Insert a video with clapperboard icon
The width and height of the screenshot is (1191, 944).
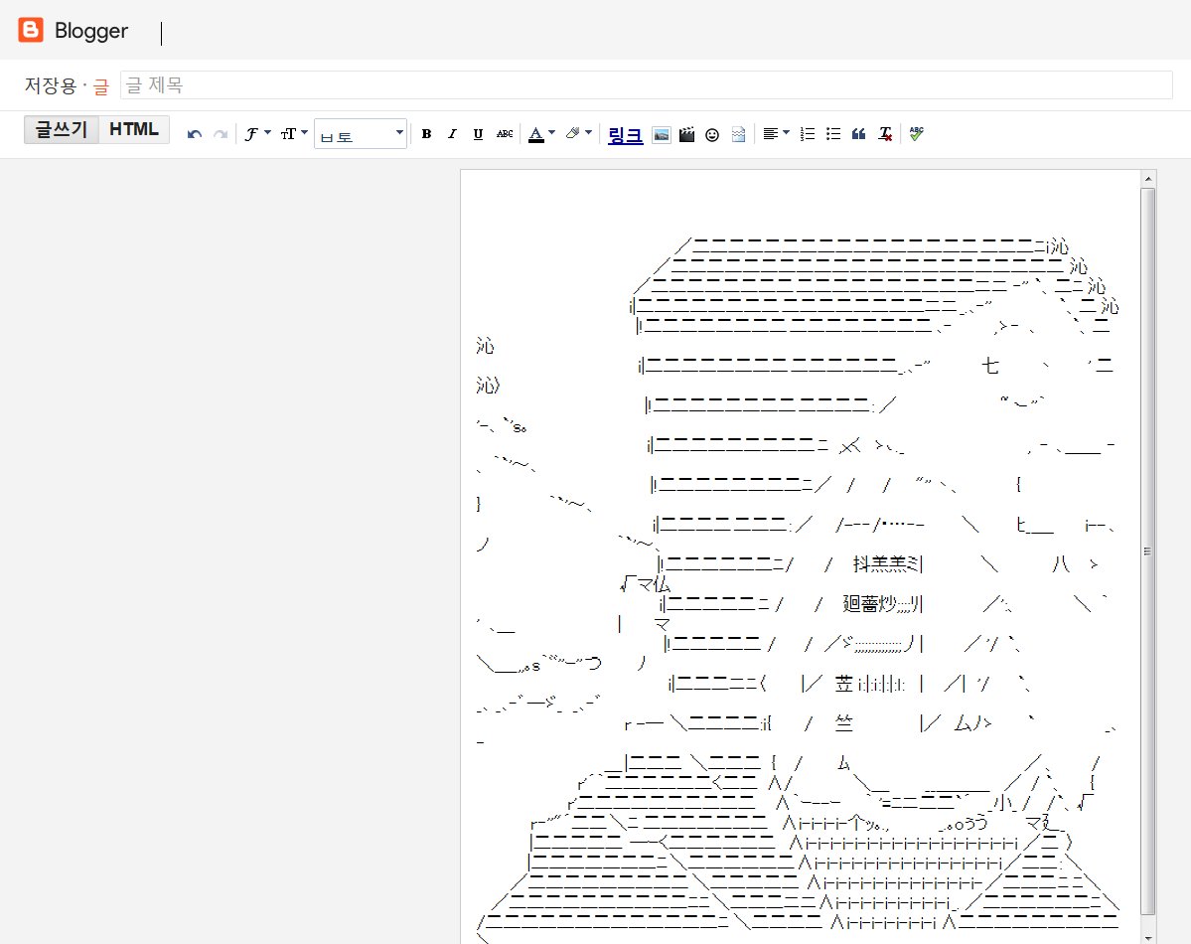point(686,134)
